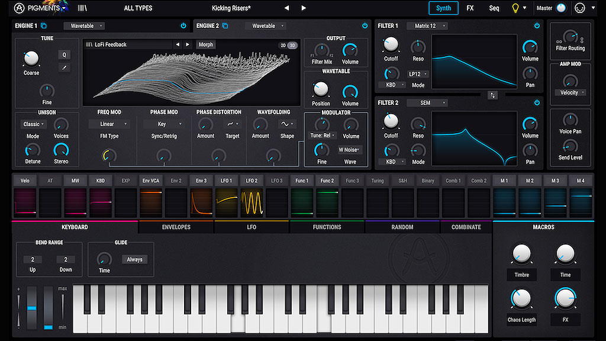Image resolution: width=606 pixels, height=341 pixels.
Task: Open the Envelopes tab
Action: pos(176,227)
